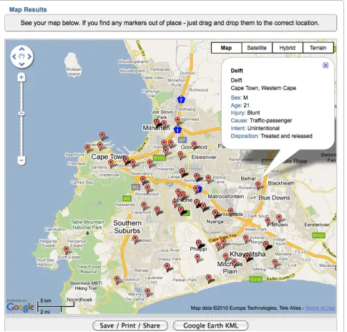Click the Google Earth KML button

pos(210,326)
